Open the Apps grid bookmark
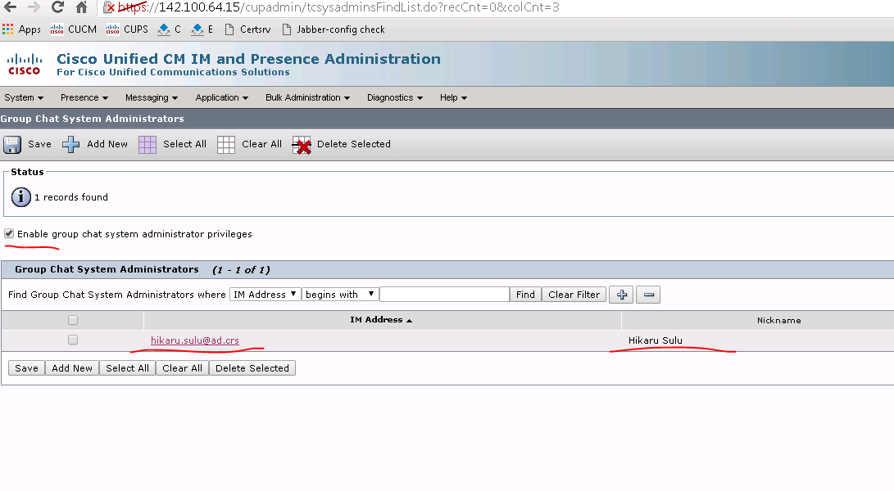Screen dimensions: 894x491 [21, 29]
